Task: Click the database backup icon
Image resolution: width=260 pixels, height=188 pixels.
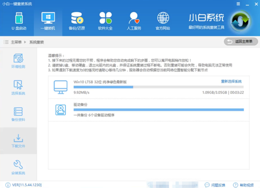Action: (77, 18)
